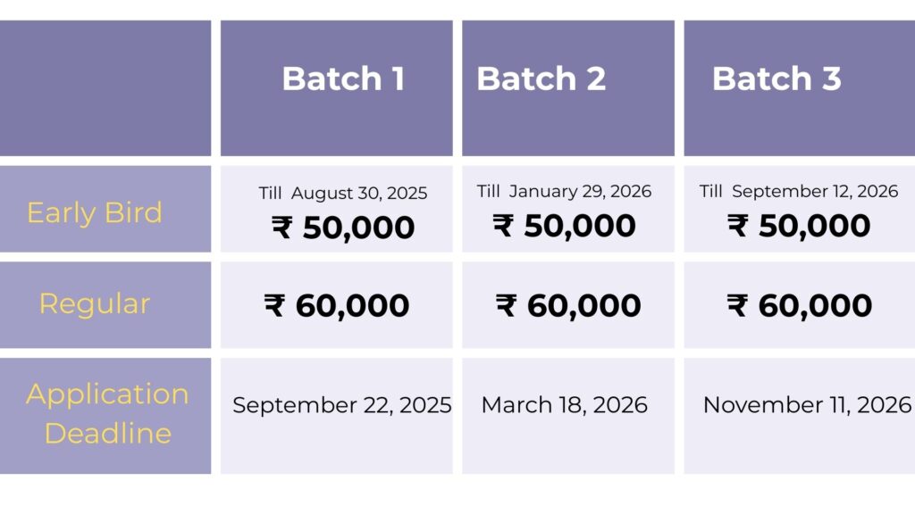Screen dimensions: 915x514
Task: Click the empty top-left header cell
Action: 105,88
